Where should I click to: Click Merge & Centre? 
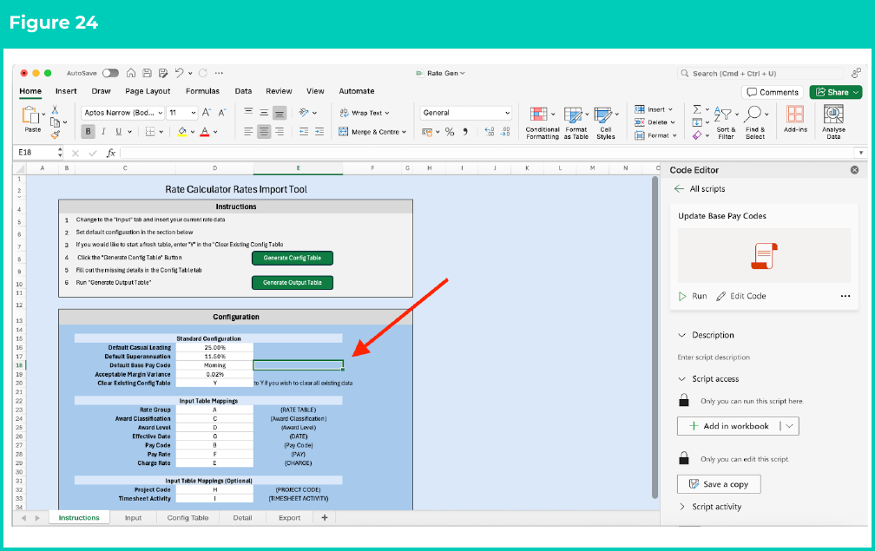click(372, 132)
